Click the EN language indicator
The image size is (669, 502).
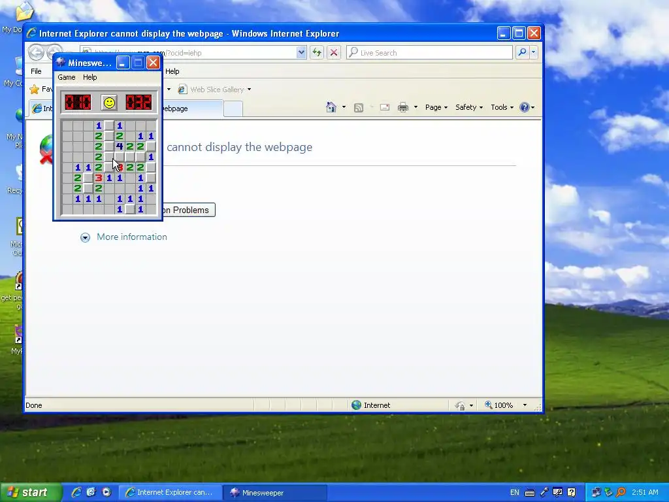pos(515,493)
